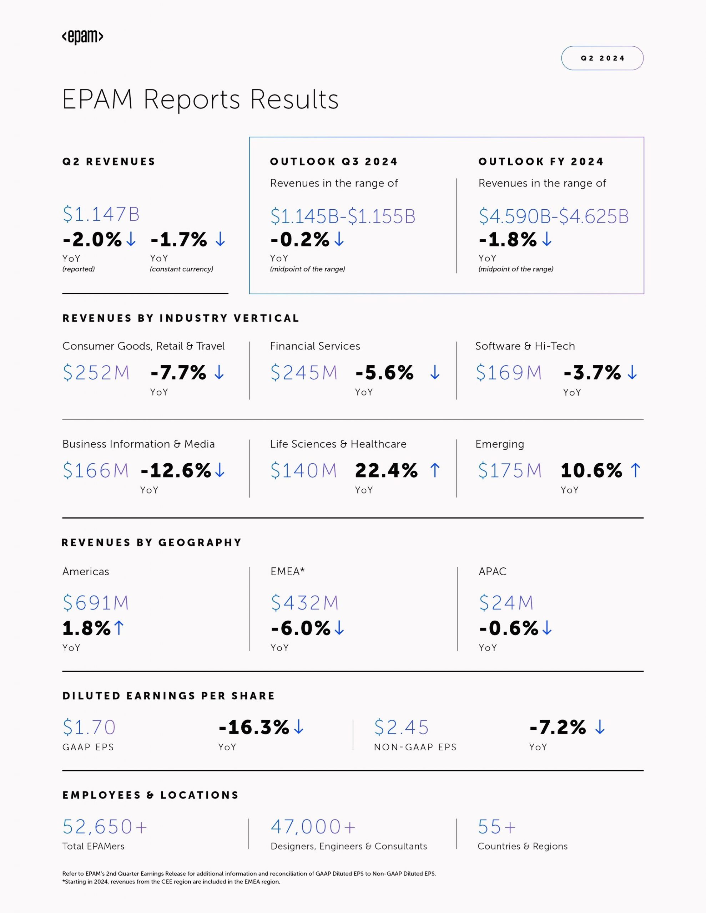Click the up arrow next to Americas 1.8%
Screen dimensions: 706x913
tap(119, 627)
